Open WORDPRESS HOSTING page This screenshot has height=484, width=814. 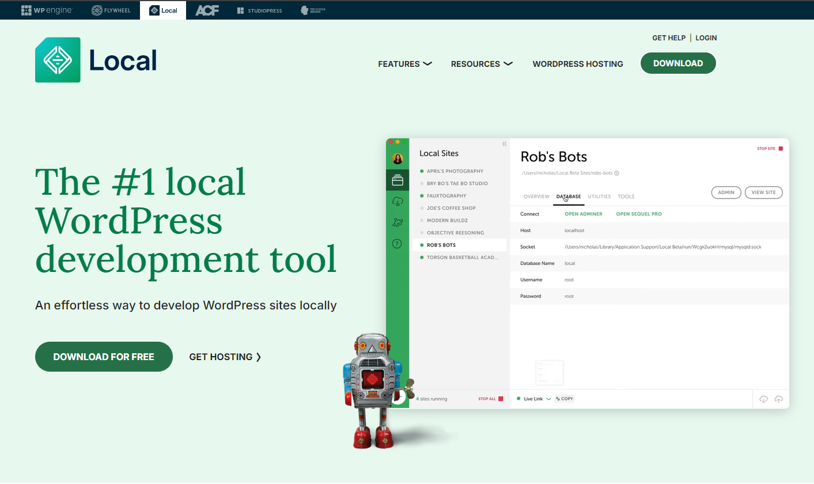coord(578,64)
